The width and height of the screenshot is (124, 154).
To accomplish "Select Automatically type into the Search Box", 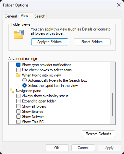I will 24,80.
